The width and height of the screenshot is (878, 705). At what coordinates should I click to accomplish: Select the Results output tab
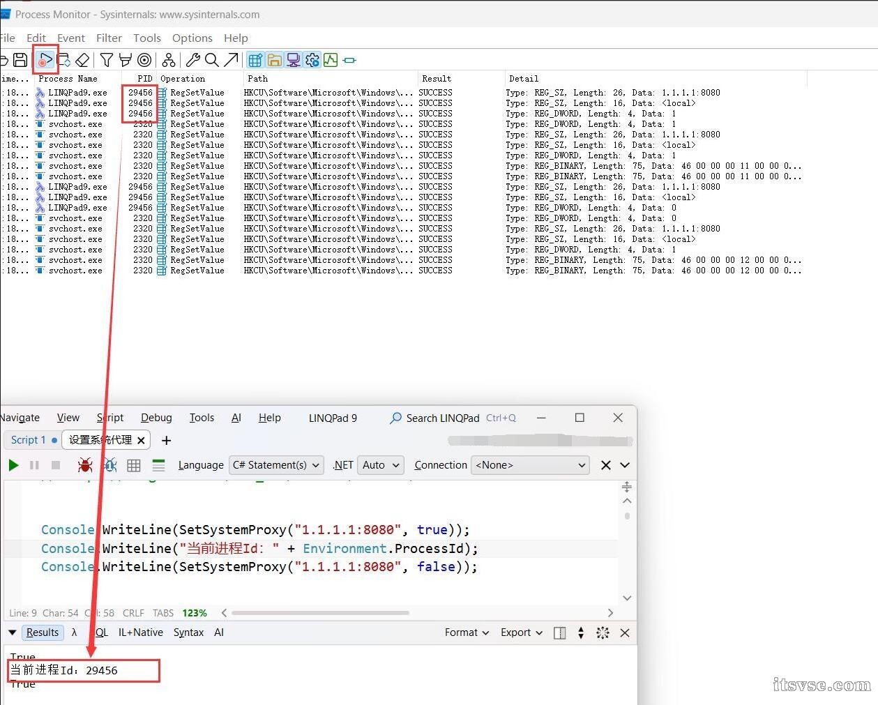[x=43, y=632]
